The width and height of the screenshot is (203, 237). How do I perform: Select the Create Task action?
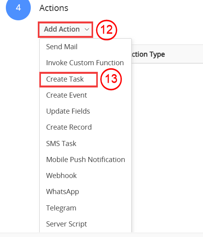[85, 79]
